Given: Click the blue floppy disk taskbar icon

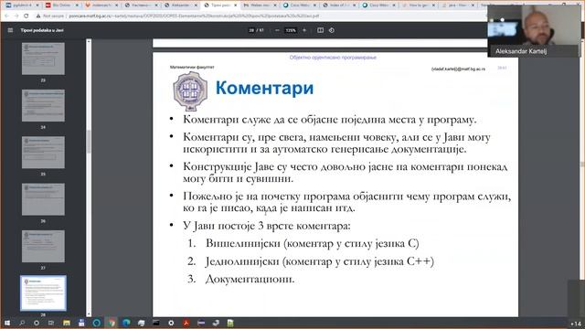Looking at the screenshot, I should click(81, 323).
